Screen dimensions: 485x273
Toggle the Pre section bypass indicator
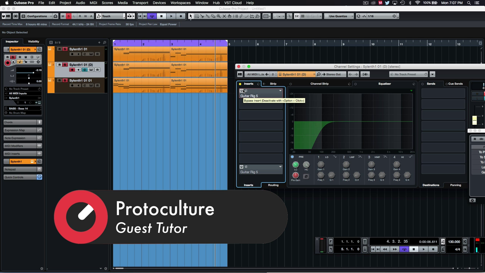[x=292, y=157]
